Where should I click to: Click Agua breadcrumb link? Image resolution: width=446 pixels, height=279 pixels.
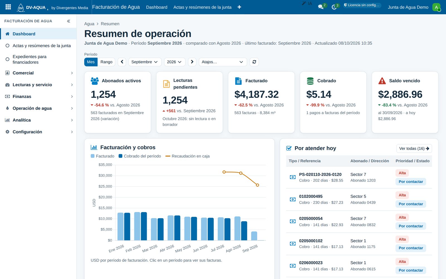[89, 24]
